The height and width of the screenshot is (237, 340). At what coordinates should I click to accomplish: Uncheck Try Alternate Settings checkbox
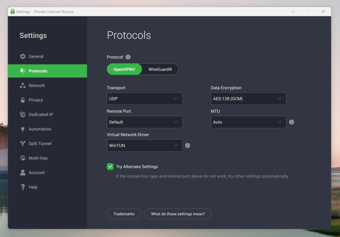pos(110,167)
